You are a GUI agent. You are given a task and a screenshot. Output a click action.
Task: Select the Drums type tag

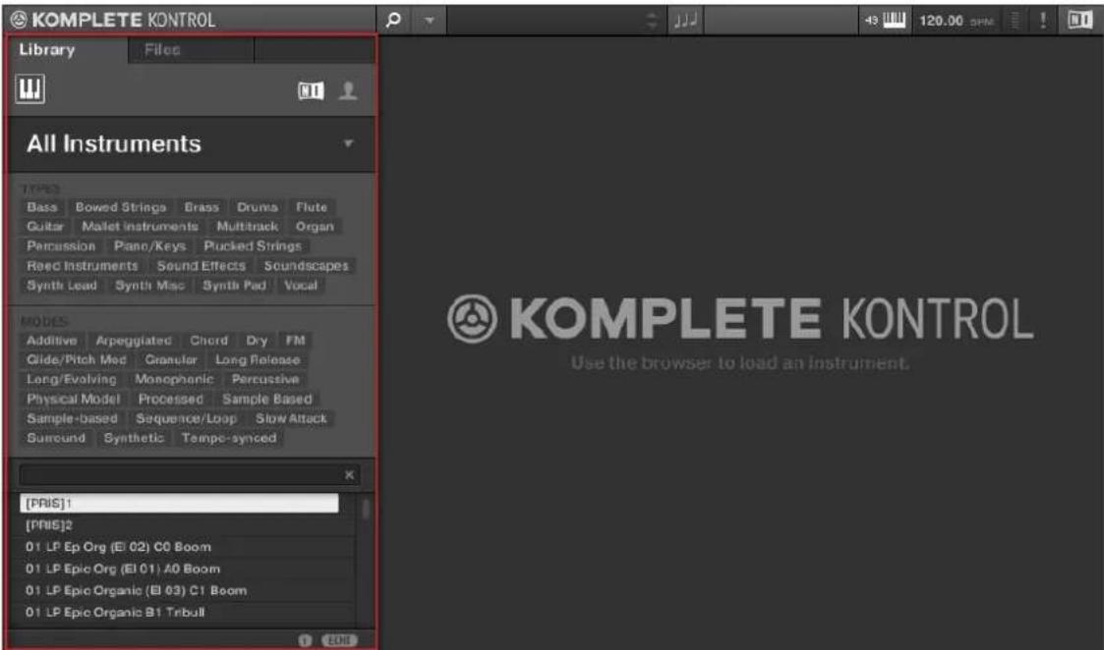[257, 207]
